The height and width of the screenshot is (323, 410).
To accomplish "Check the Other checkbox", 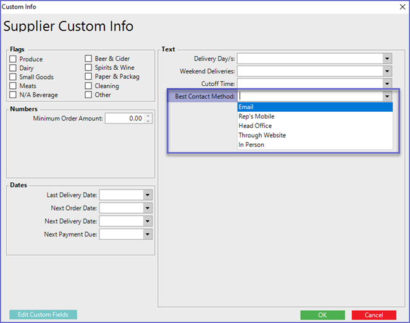I will click(88, 94).
